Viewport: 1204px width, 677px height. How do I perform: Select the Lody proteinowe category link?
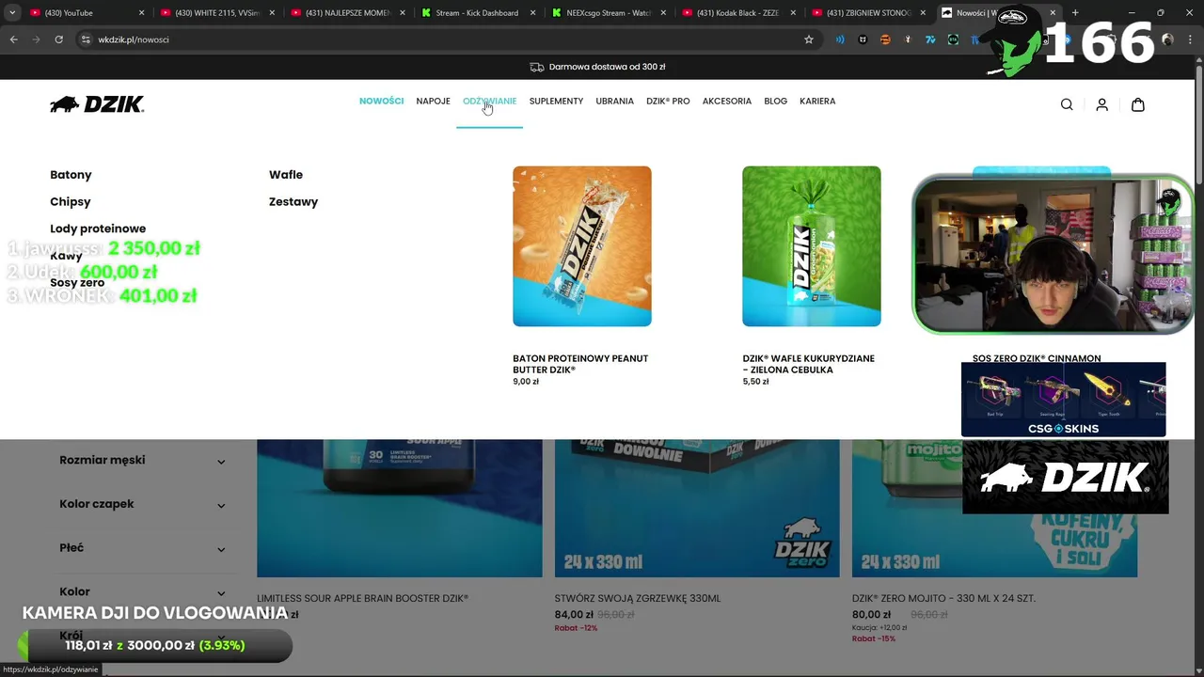pos(98,228)
